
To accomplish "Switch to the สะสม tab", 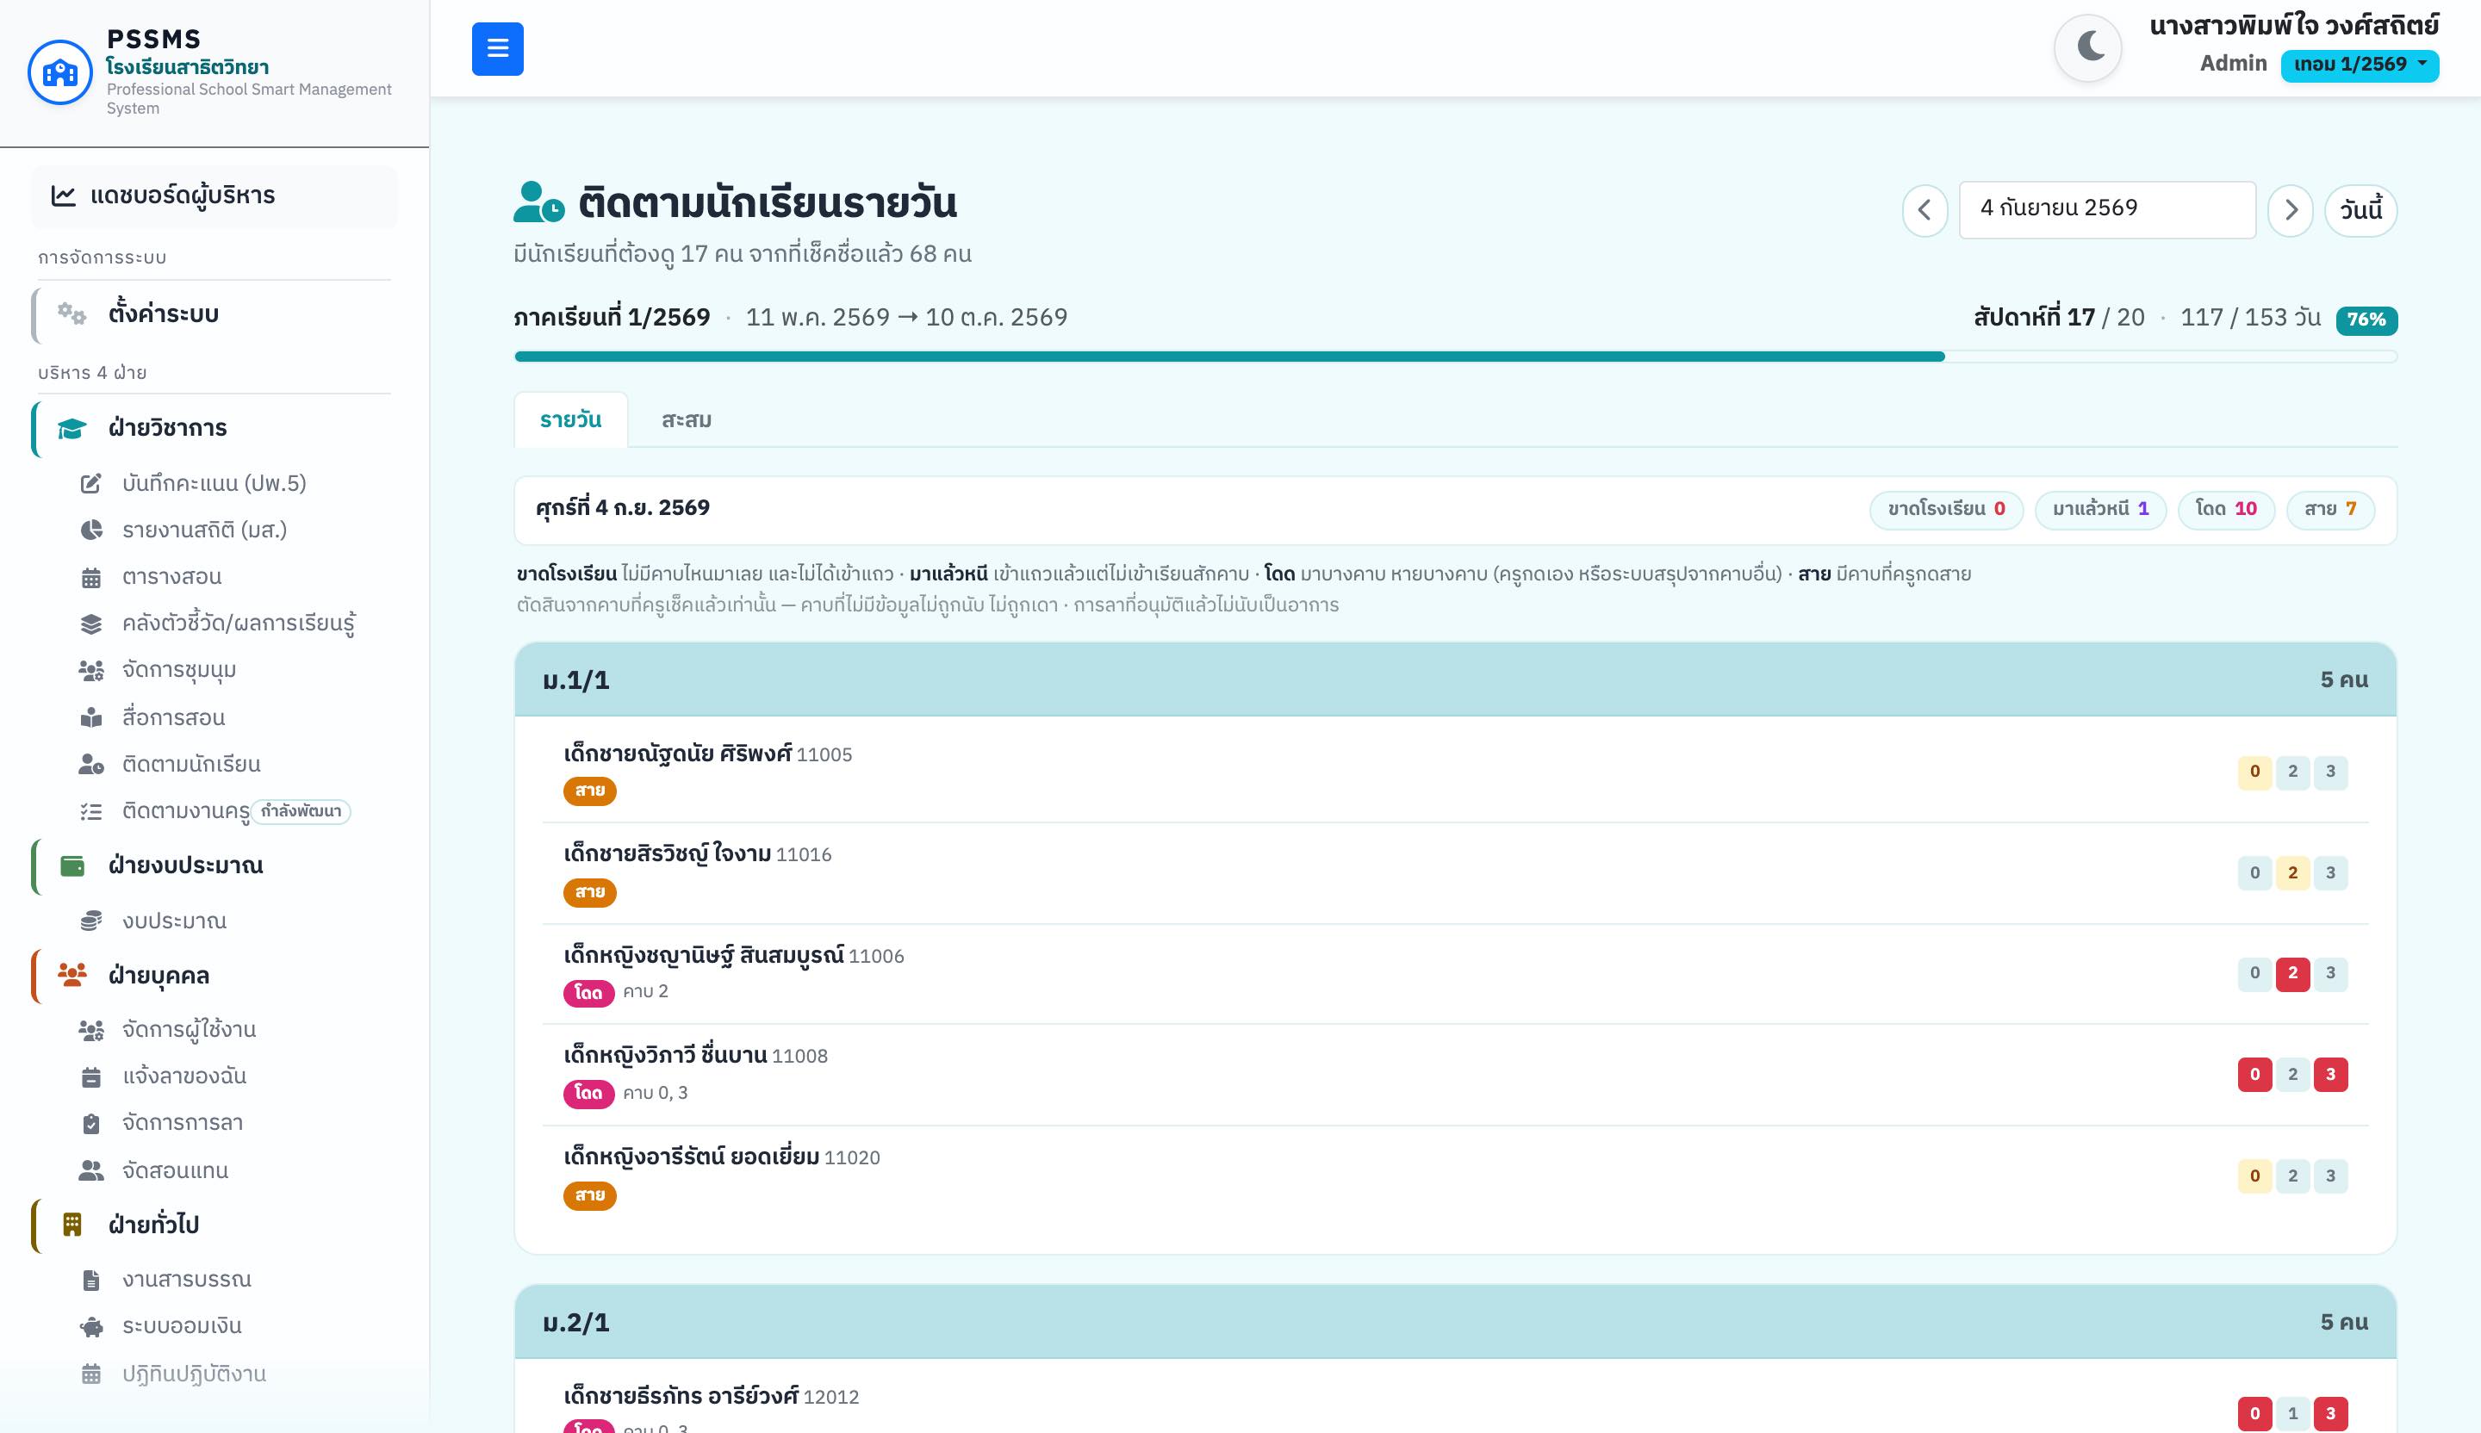I will click(687, 420).
